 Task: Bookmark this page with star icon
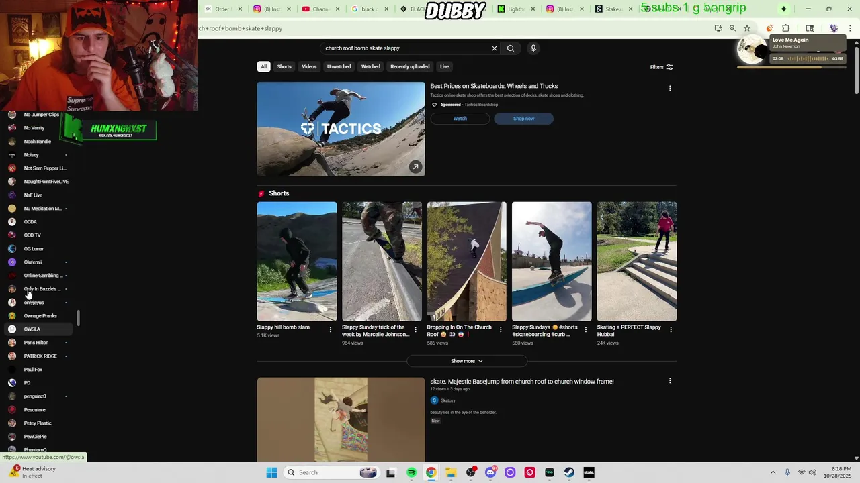(747, 28)
